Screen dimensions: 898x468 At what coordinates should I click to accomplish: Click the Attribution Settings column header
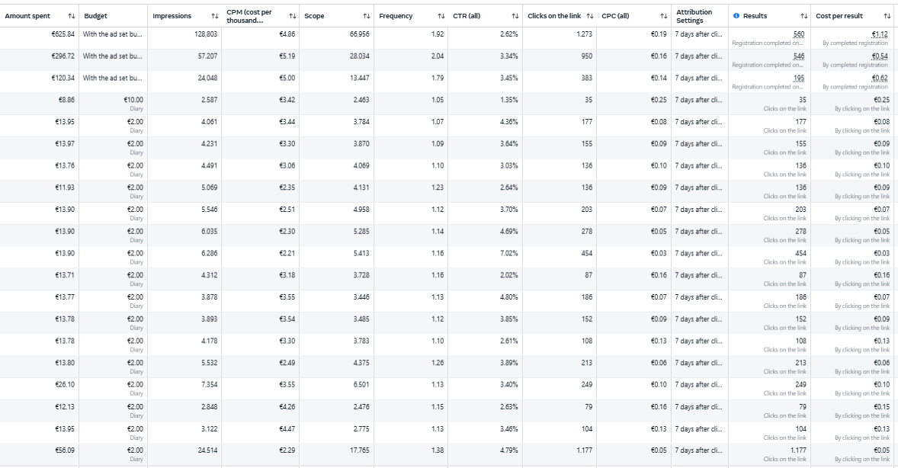[x=694, y=16]
